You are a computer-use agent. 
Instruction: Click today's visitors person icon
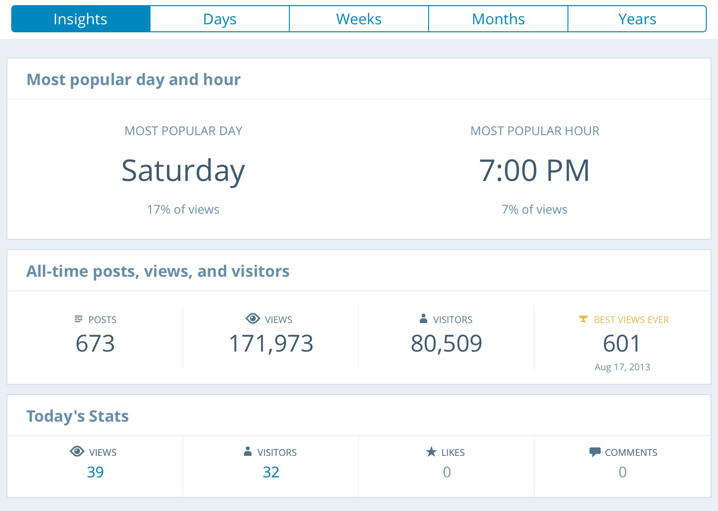tap(248, 452)
